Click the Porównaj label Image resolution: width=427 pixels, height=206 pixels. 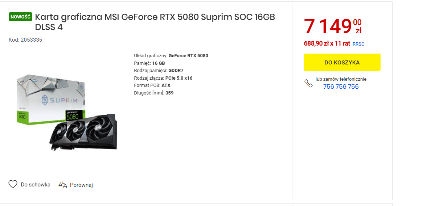pyautogui.click(x=81, y=185)
